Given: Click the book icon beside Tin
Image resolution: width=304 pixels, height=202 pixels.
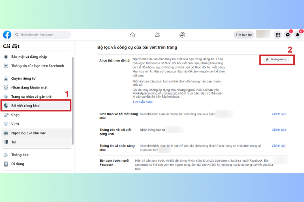Looking at the screenshot, I should pyautogui.click(x=6, y=142).
